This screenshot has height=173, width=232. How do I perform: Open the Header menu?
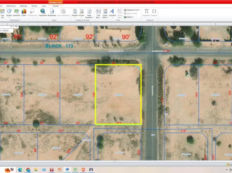point(75,13)
